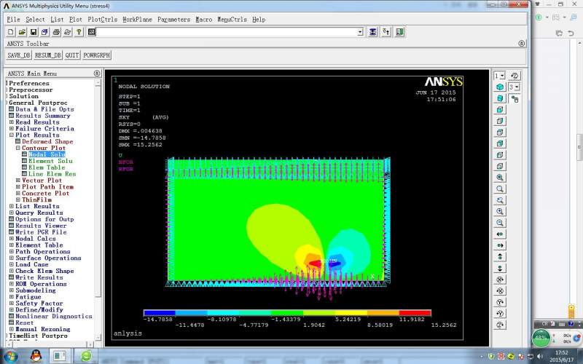583x364 pixels.
Task: Click the POWRGRPH button
Action: click(x=96, y=55)
